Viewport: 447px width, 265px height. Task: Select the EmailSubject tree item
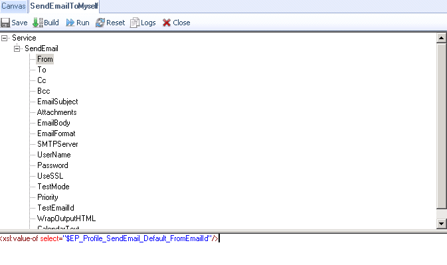coord(58,102)
